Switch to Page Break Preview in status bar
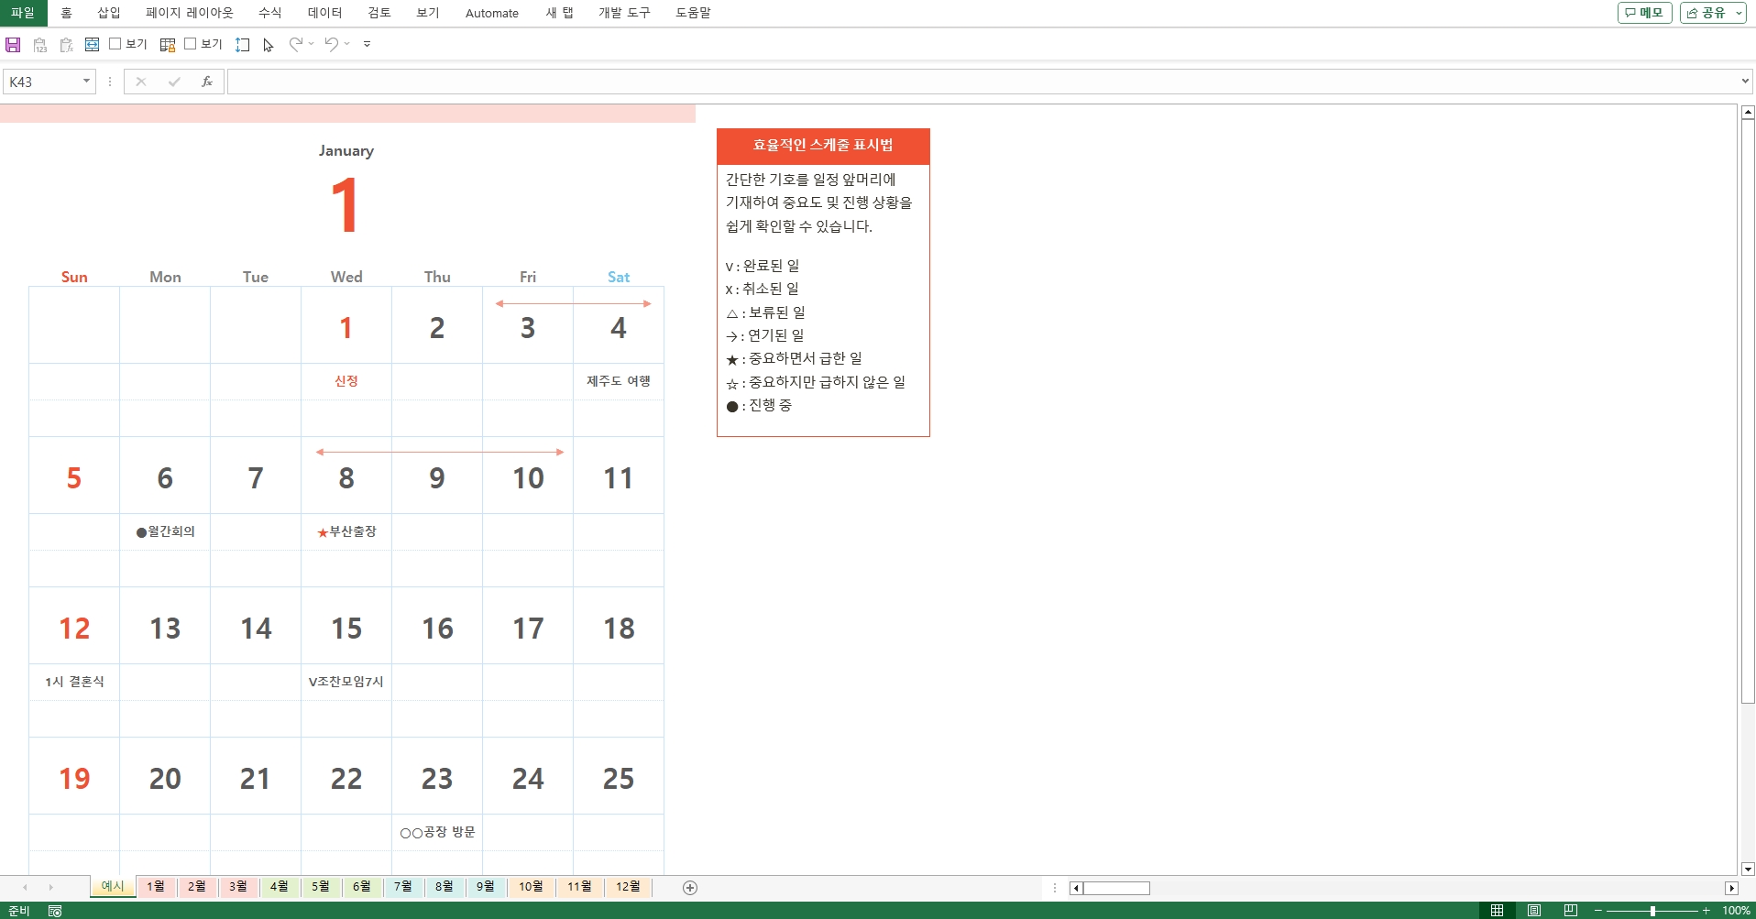The width and height of the screenshot is (1756, 919). [x=1571, y=911]
